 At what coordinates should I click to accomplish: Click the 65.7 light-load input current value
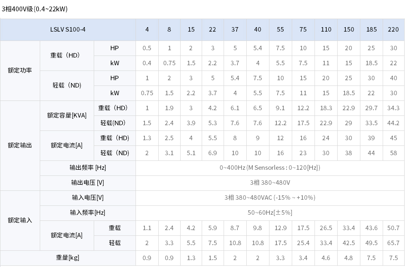pos(393,243)
